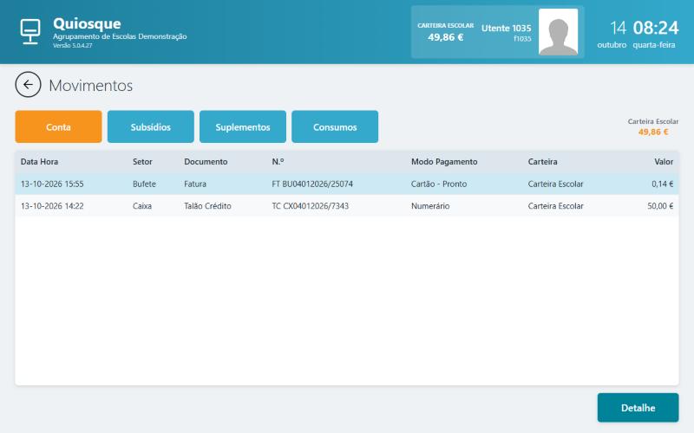Select the row dated 13-10-2026 14:22
694x433 pixels.
point(346,206)
